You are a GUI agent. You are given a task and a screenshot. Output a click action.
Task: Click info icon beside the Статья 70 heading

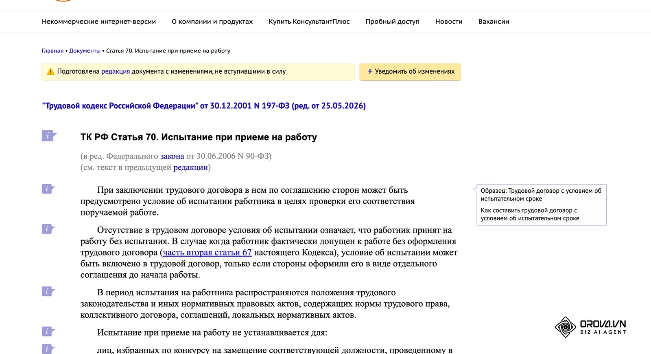coord(49,136)
